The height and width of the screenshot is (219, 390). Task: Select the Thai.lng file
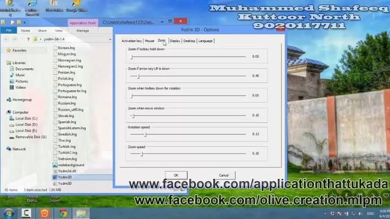(64, 141)
